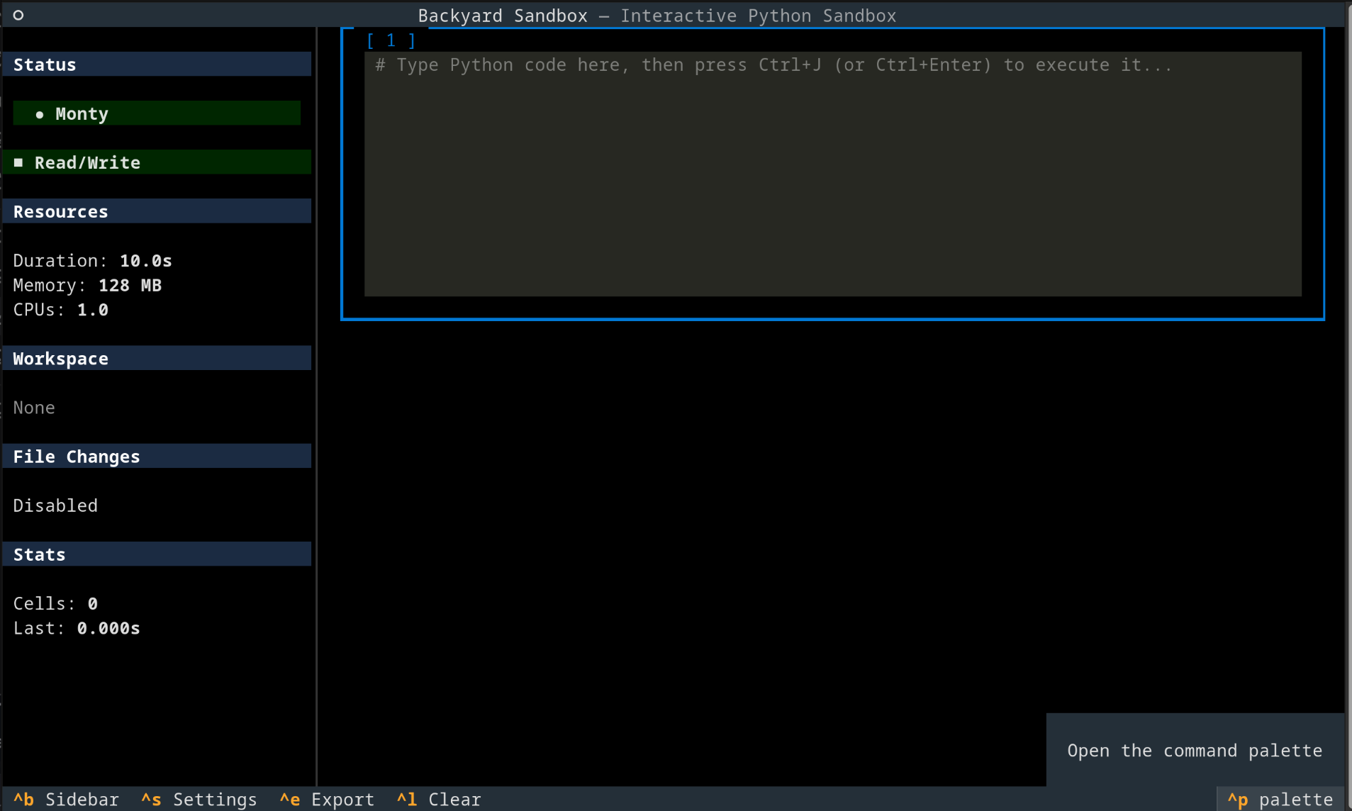
Task: Click the Read/Write mode indicator
Action: (157, 162)
